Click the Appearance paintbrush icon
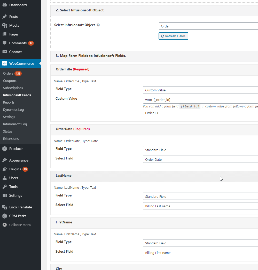 coord(5,160)
